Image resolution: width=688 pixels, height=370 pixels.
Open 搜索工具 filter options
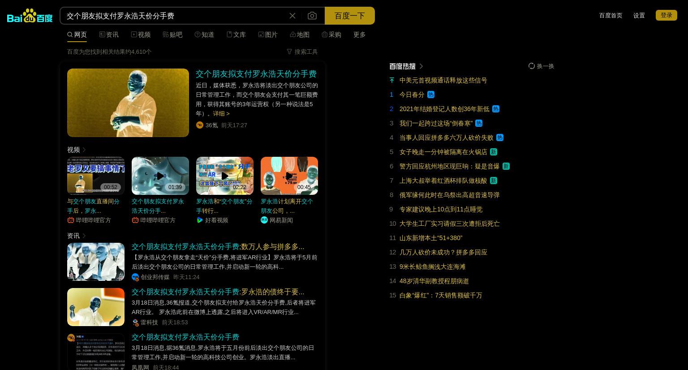[x=302, y=52]
